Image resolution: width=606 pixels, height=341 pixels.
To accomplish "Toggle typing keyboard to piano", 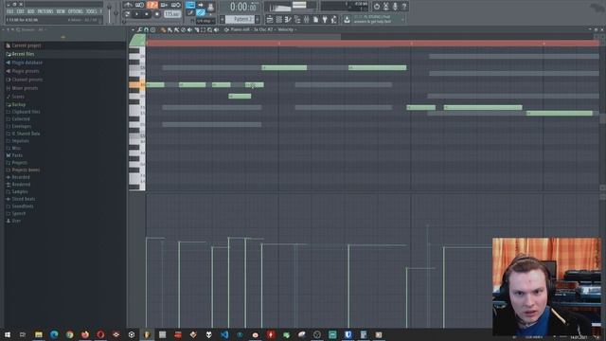I will pos(189,5).
